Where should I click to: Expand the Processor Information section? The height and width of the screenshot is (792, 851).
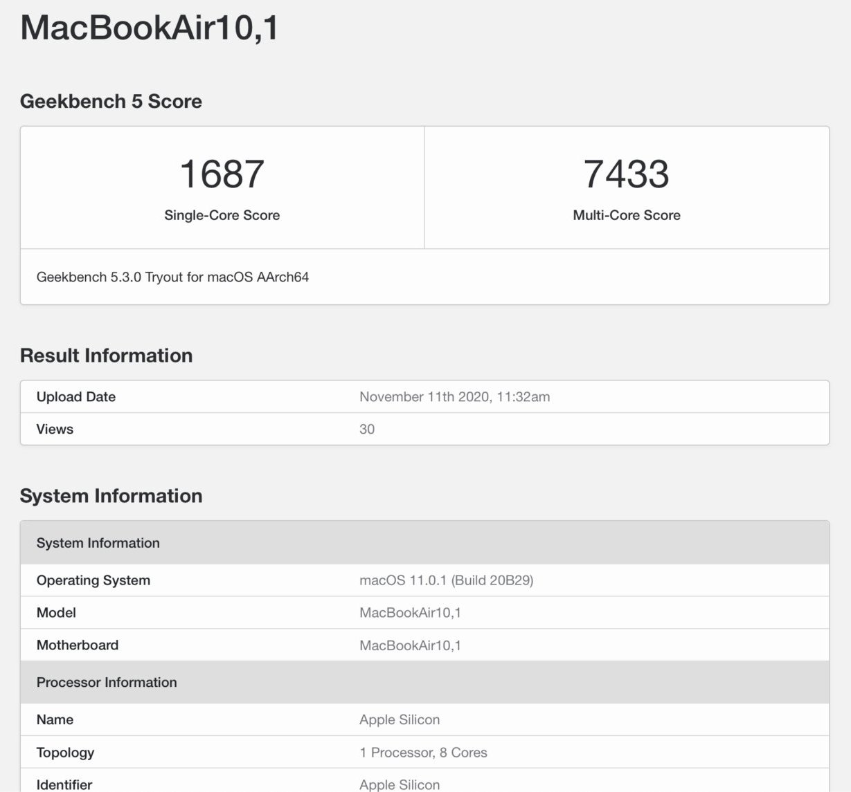[107, 682]
